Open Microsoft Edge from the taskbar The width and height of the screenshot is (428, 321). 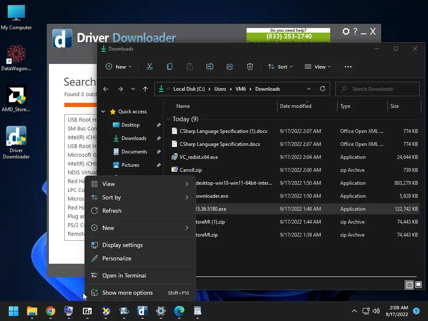pyautogui.click(x=179, y=311)
